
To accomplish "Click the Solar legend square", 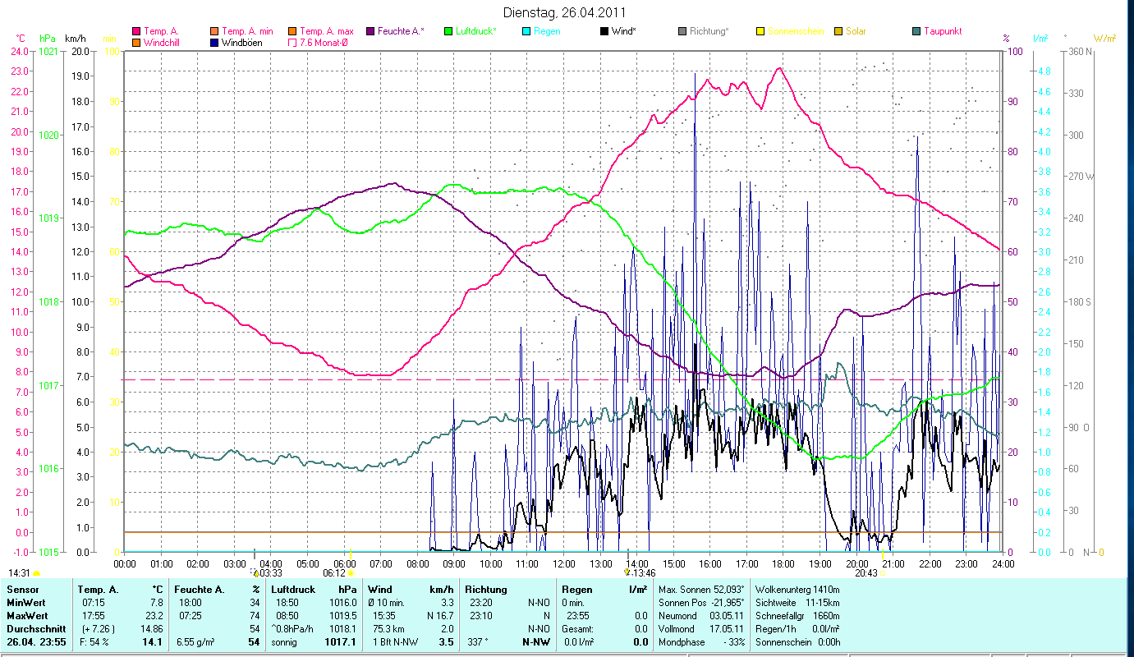I will tap(838, 31).
